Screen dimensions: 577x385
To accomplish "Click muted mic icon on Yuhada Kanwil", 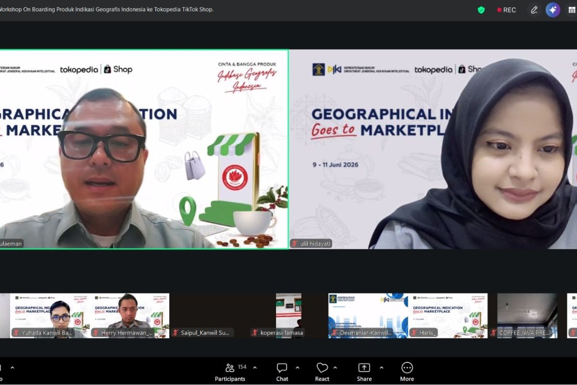I will pos(16,333).
